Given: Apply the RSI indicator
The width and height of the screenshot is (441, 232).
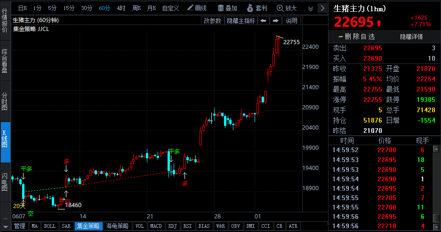Looking at the screenshot, I should tap(188, 226).
